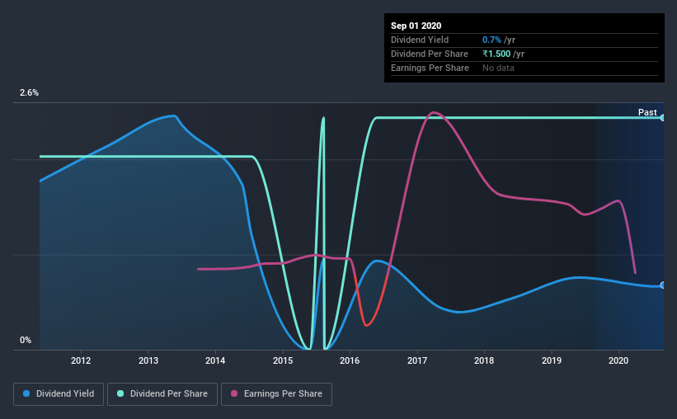This screenshot has width=677, height=419.
Task: Click the tooltip Earnings Per Share row label
Action: pyautogui.click(x=430, y=68)
